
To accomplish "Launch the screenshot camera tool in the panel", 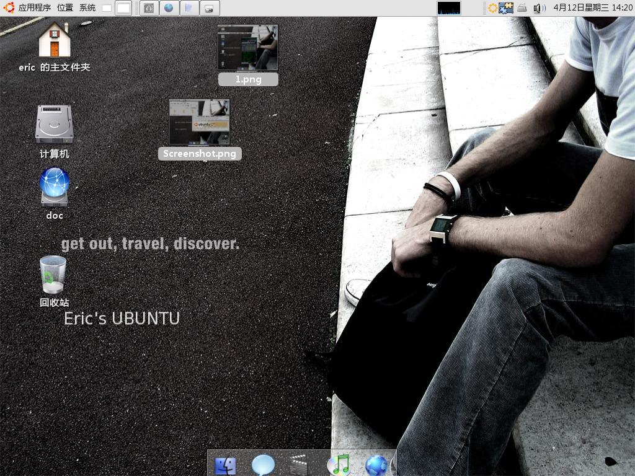I will tap(210, 8).
